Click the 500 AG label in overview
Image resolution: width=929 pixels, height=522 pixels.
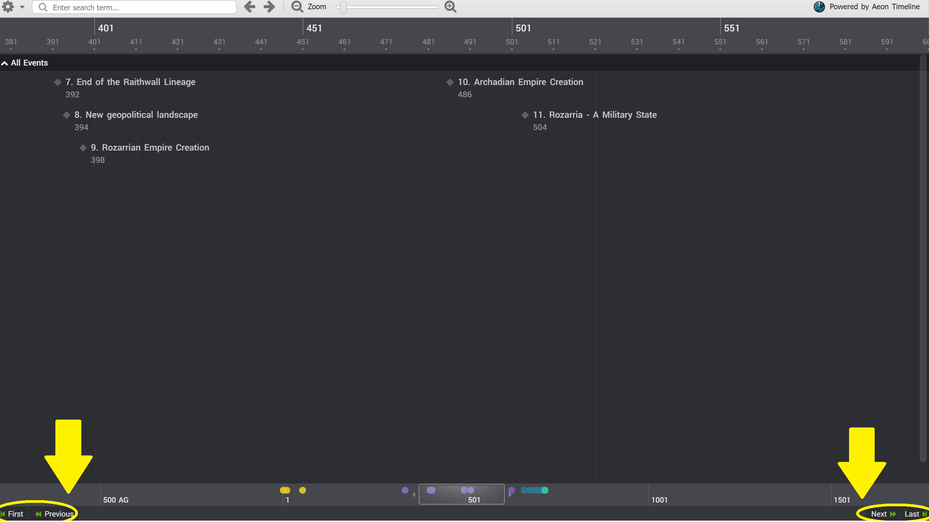click(116, 500)
